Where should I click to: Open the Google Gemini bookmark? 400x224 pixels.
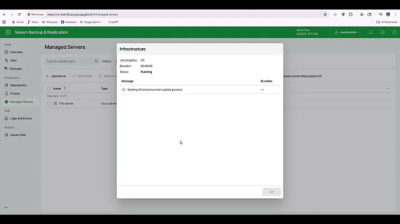point(91,22)
